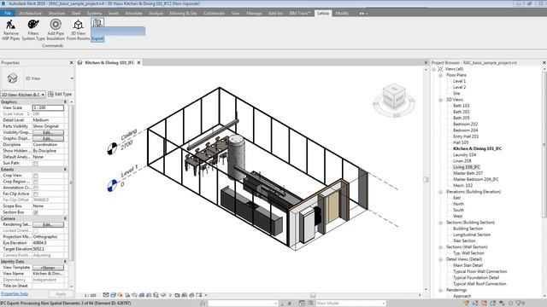547x307 pixels.
Task: Click the visual style icon in view control bar
Action: click(x=113, y=295)
